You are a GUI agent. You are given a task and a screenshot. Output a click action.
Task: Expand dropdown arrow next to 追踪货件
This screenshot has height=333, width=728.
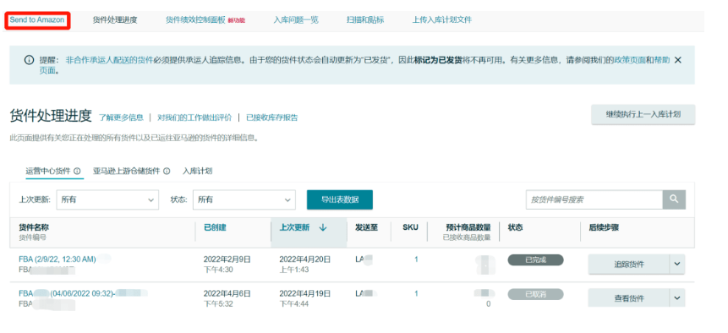677,265
